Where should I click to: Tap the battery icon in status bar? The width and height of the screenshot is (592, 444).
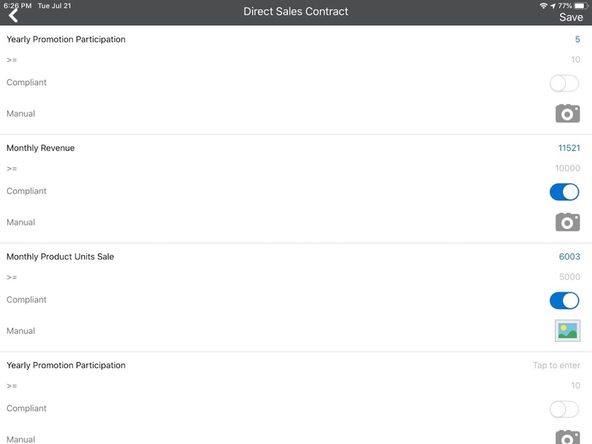581,6
